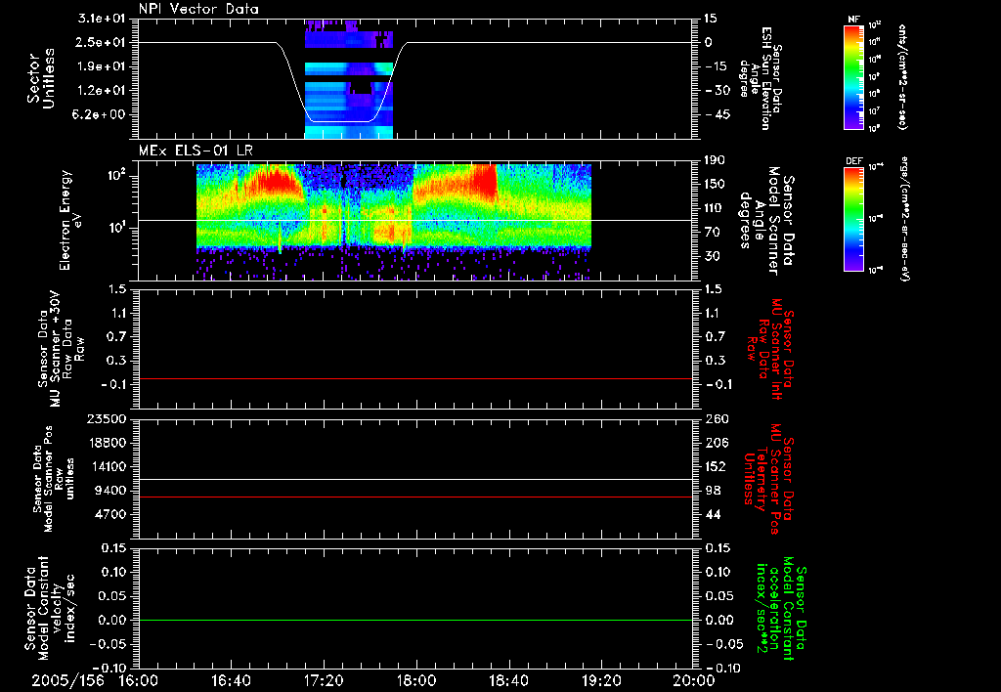Click the '2005/156' date label
The image size is (1001, 692).
(67, 680)
